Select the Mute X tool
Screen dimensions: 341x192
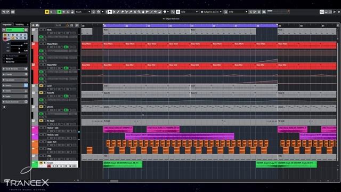pos(135,12)
